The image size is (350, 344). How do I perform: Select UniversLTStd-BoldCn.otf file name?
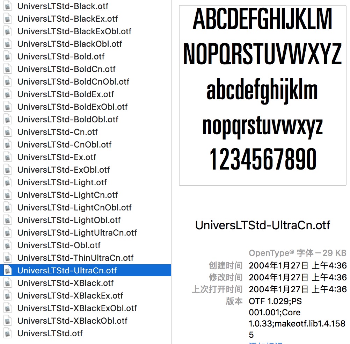click(66, 69)
